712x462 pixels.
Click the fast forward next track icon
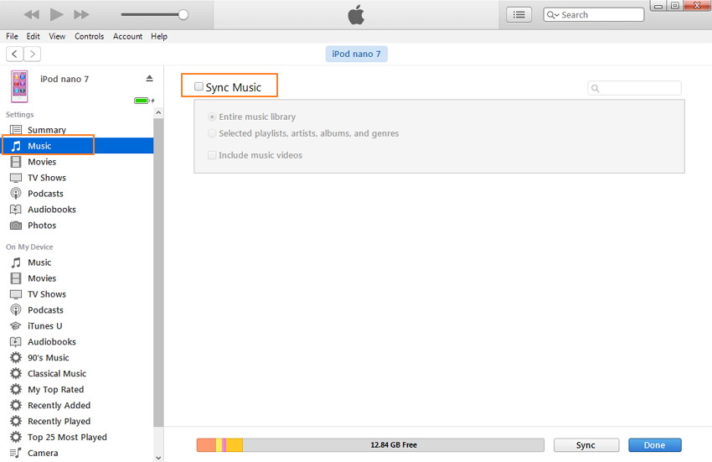coord(81,14)
